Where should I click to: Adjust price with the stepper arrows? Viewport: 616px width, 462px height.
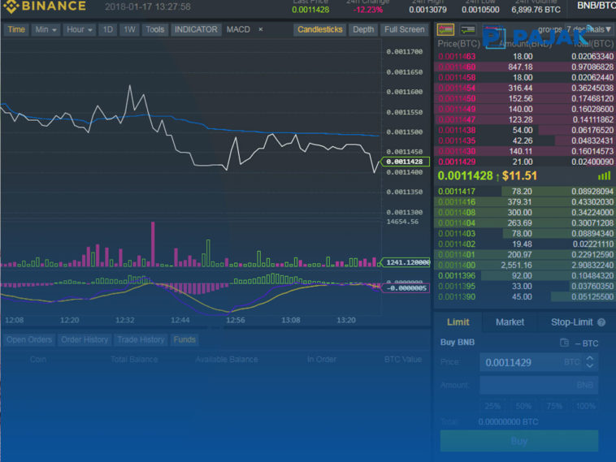point(590,362)
